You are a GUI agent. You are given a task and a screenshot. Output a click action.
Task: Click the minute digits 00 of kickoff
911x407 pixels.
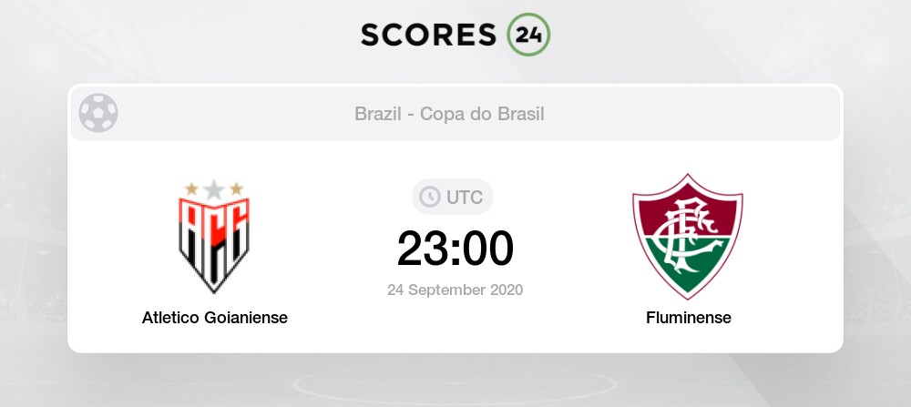487,248
